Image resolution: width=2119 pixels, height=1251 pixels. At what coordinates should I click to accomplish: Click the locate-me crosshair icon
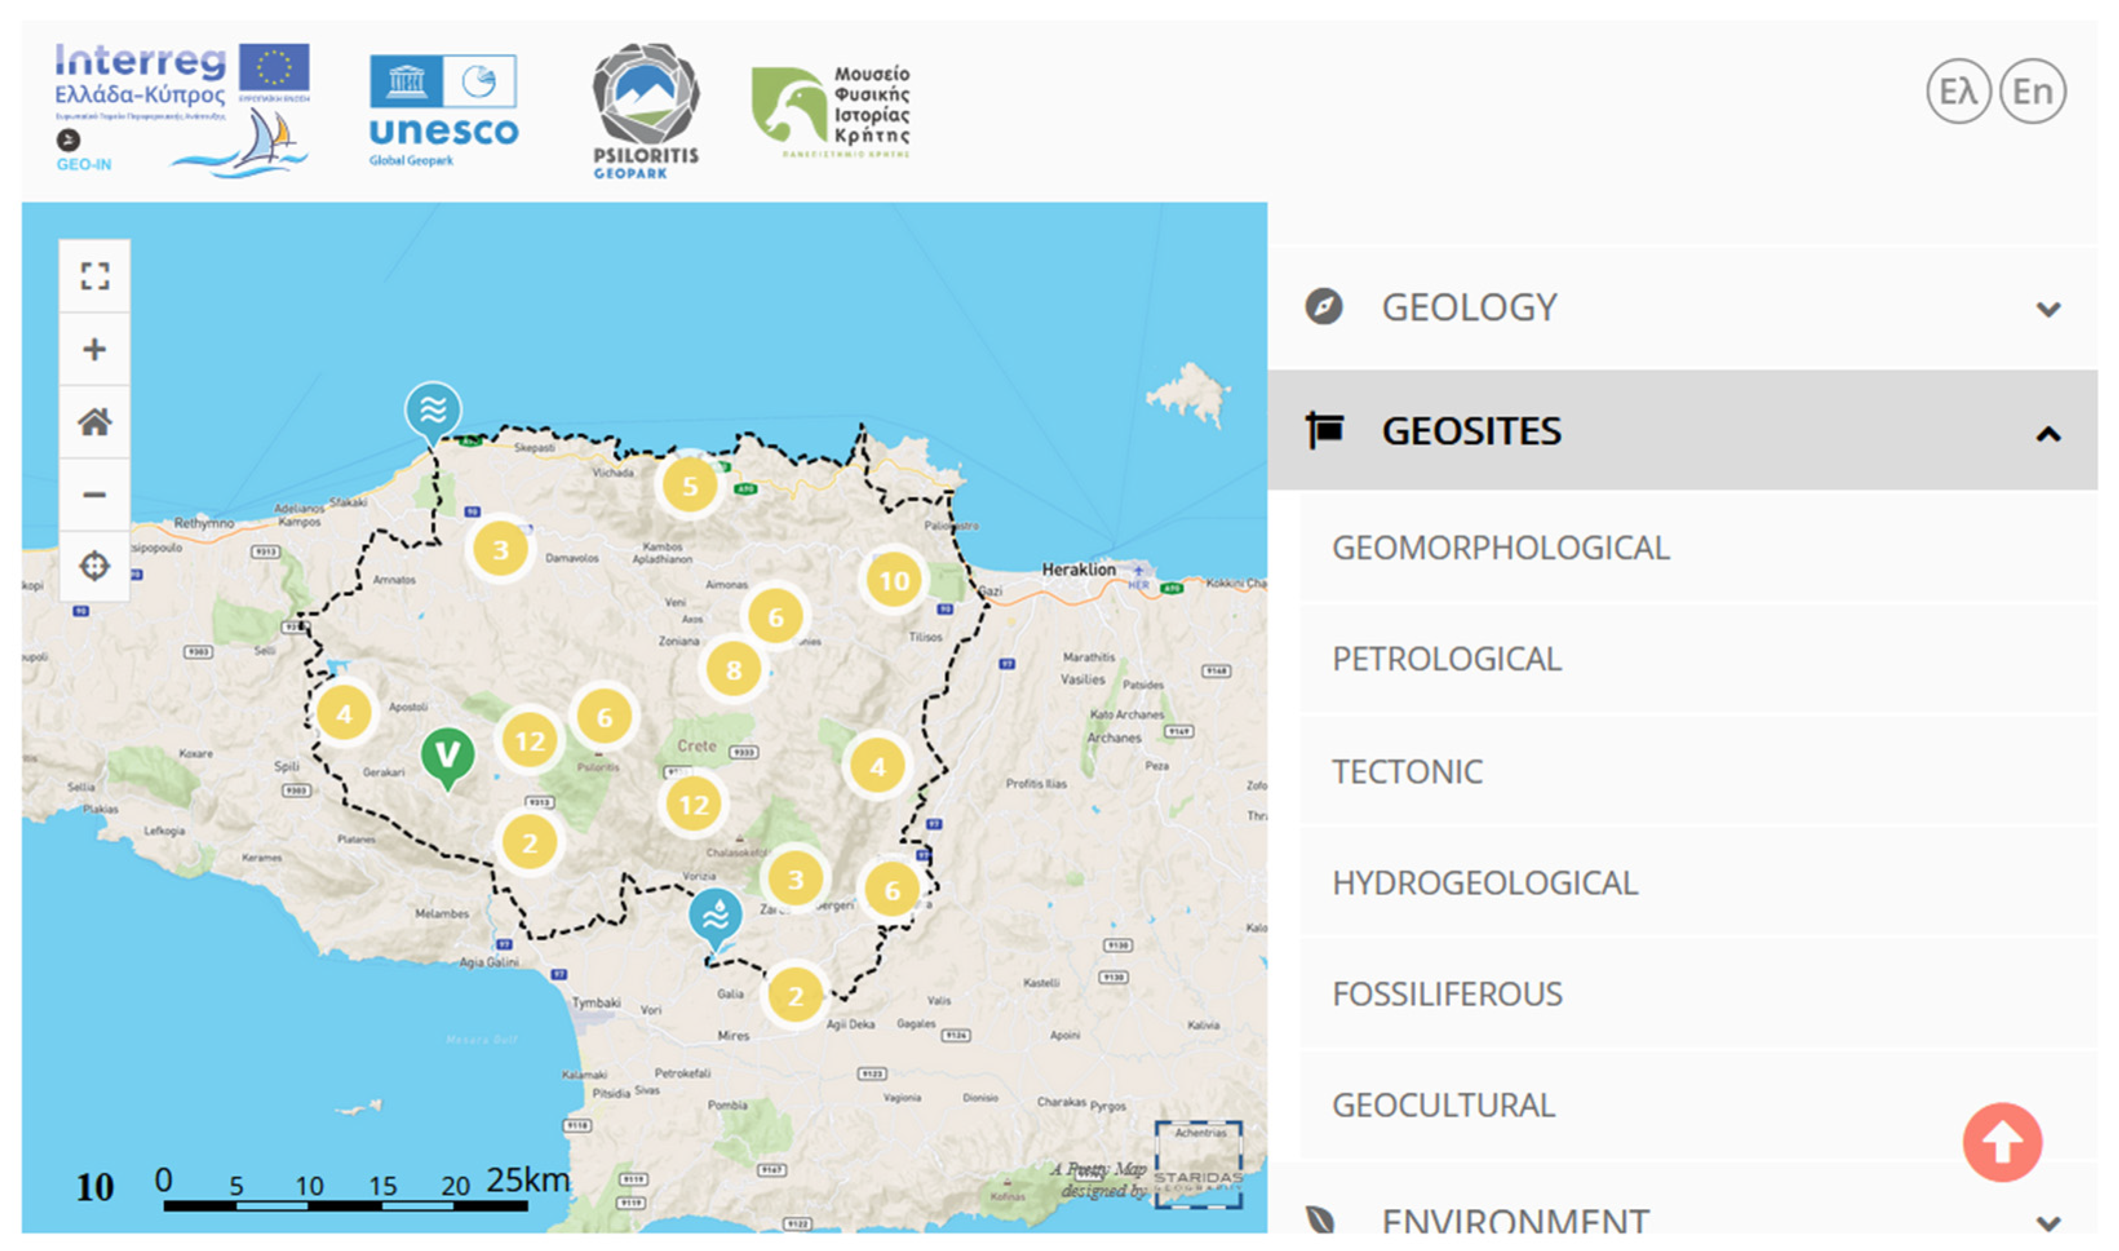click(x=94, y=567)
